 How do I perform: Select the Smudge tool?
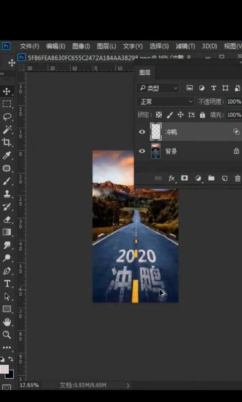(7, 245)
